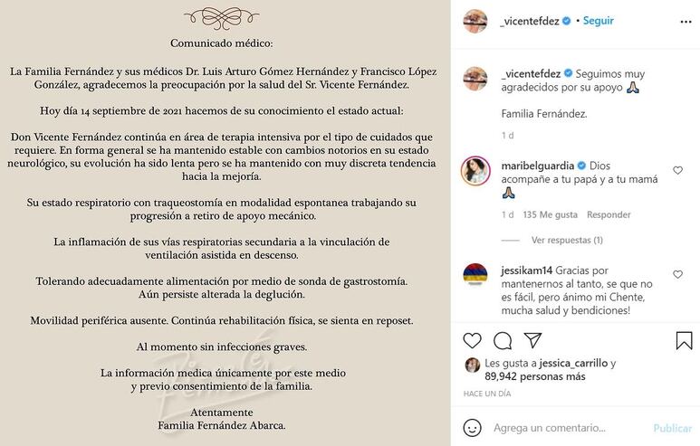
Task: Open _vicentefdez username in header
Action: [x=530, y=21]
